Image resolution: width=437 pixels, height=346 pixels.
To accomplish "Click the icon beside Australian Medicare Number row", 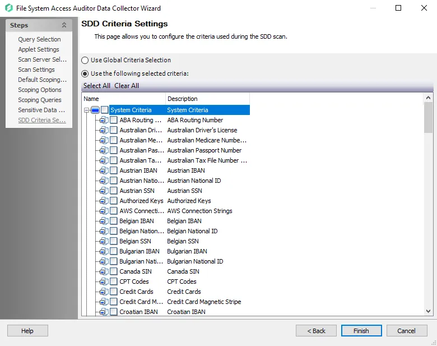I will 104,140.
